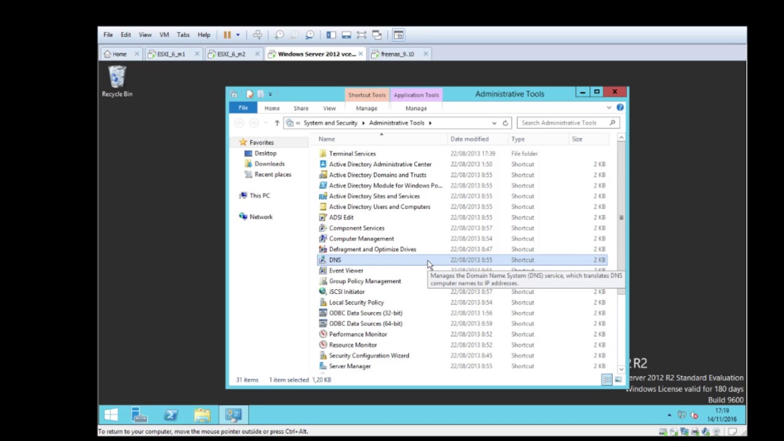Screen dimensions: 784x441
Task: Open the VM menu in VMware
Action: pyautogui.click(x=164, y=35)
